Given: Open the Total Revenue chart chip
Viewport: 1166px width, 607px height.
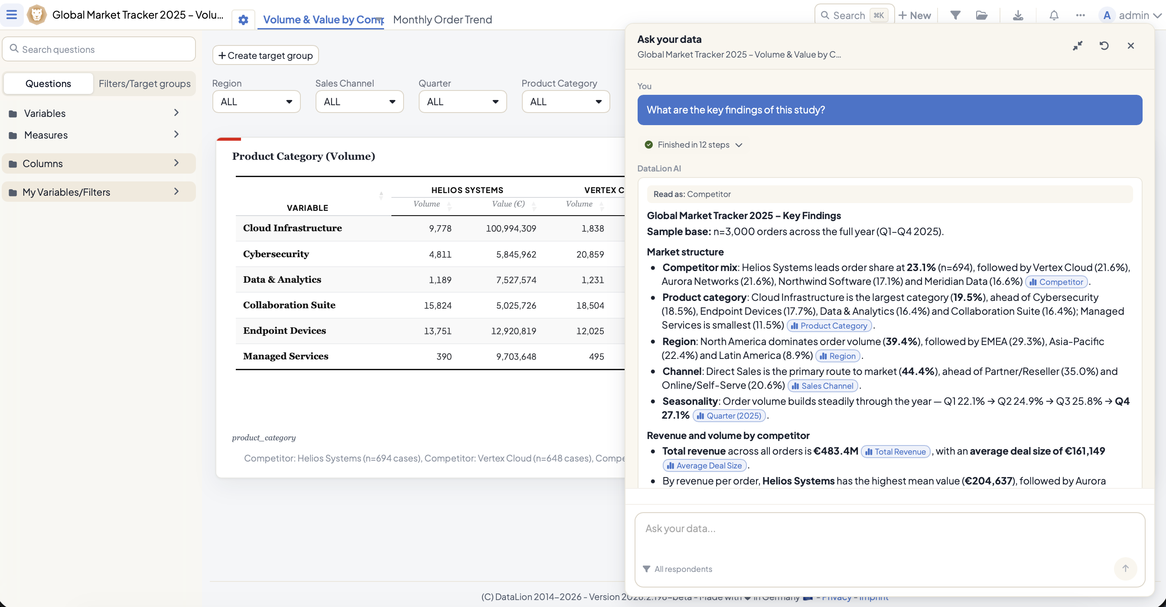Looking at the screenshot, I should tap(896, 451).
